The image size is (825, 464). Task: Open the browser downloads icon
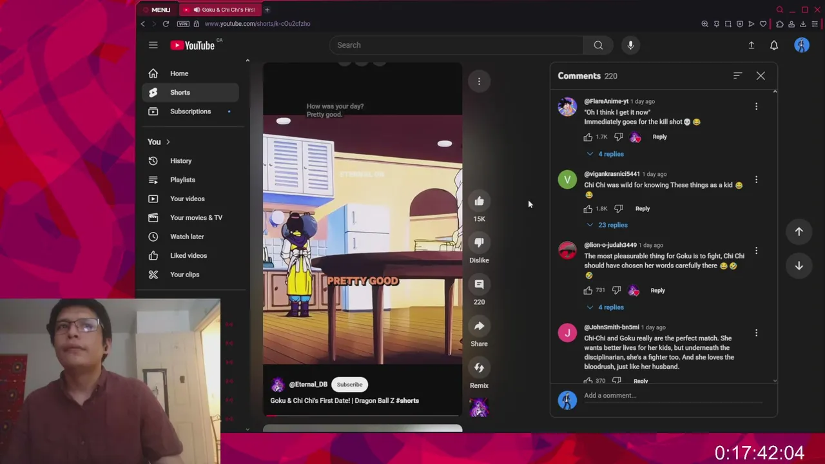[x=803, y=24]
